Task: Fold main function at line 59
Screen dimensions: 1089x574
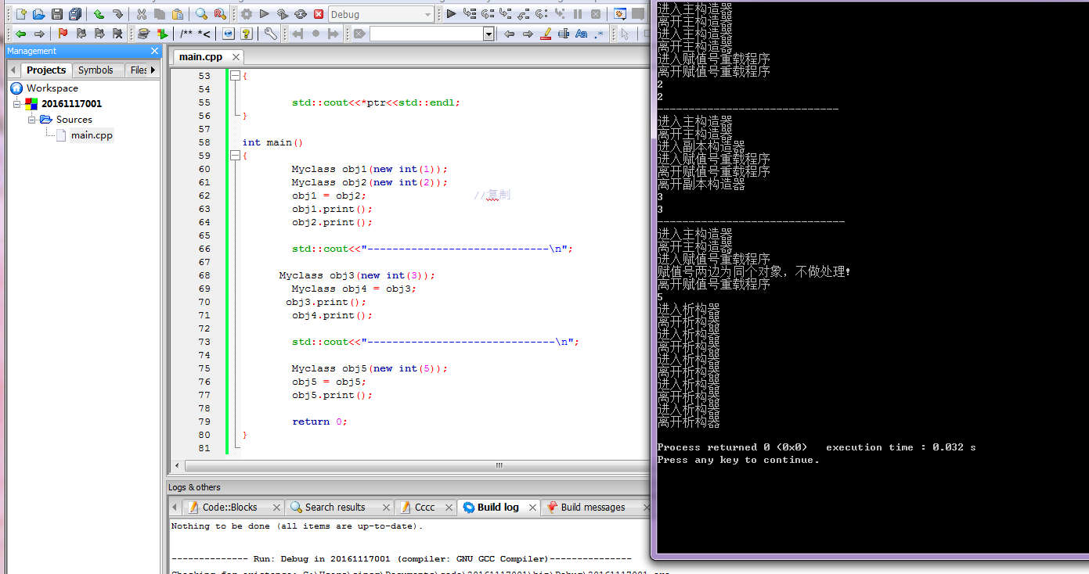Action: click(x=234, y=156)
